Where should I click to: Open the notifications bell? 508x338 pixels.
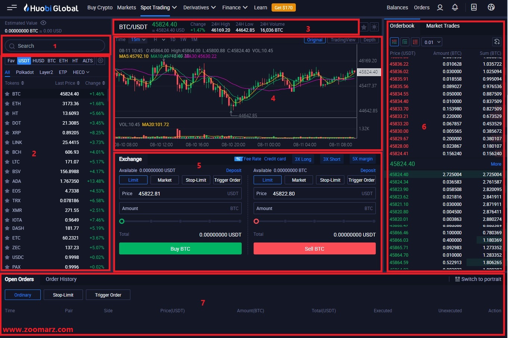(455, 7)
